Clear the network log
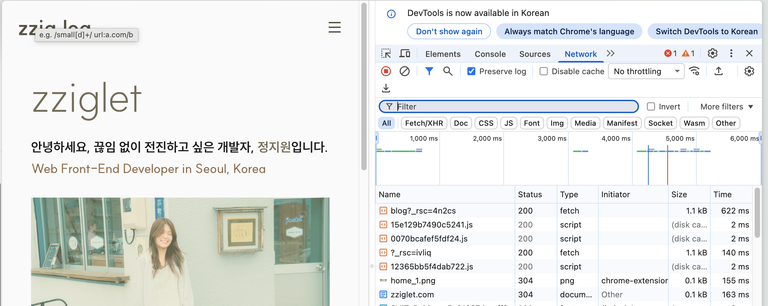This screenshot has width=768, height=306. pyautogui.click(x=405, y=71)
